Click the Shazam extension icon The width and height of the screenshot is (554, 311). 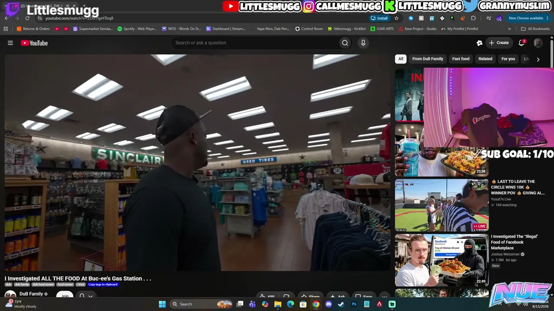pyautogui.click(x=411, y=18)
